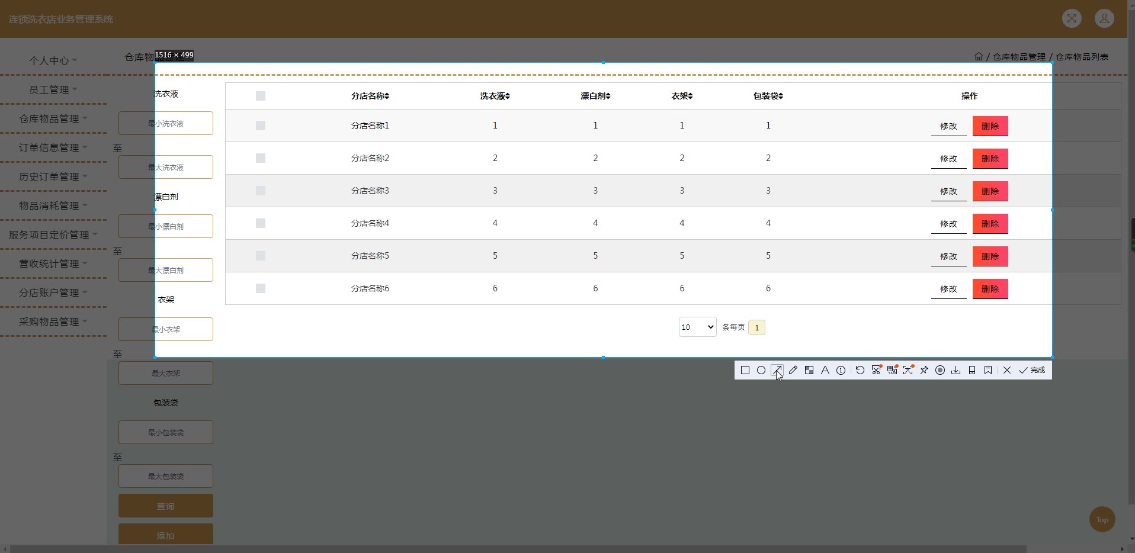Check the box for 分店名称5 row

(261, 256)
